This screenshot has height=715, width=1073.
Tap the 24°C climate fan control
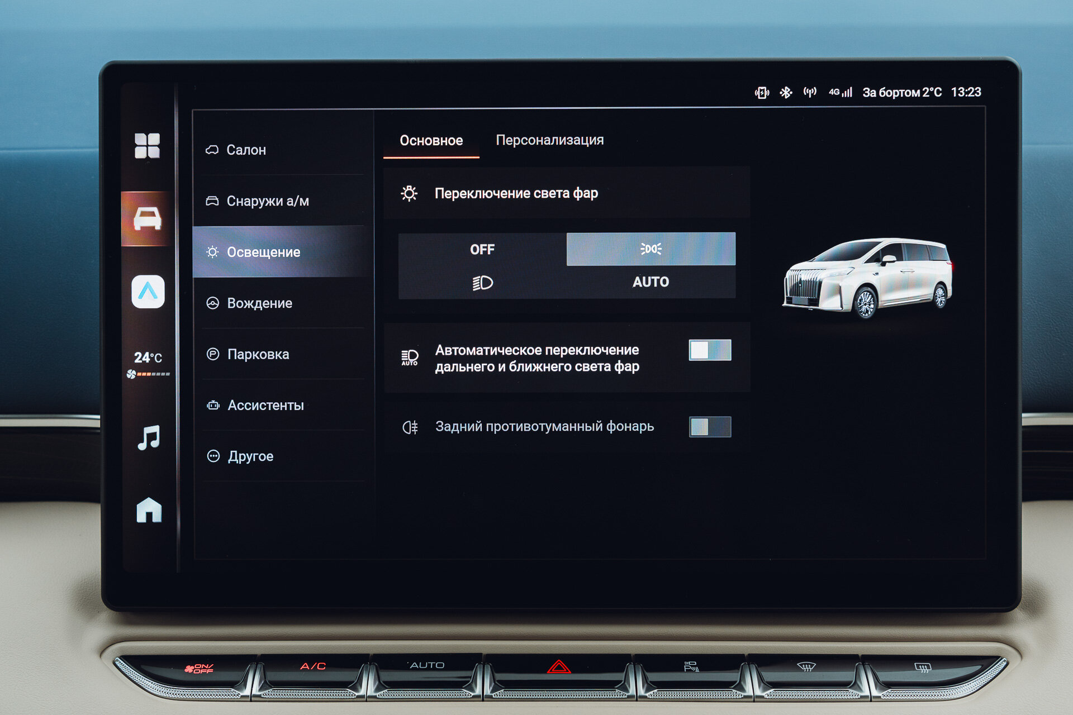pyautogui.click(x=148, y=364)
